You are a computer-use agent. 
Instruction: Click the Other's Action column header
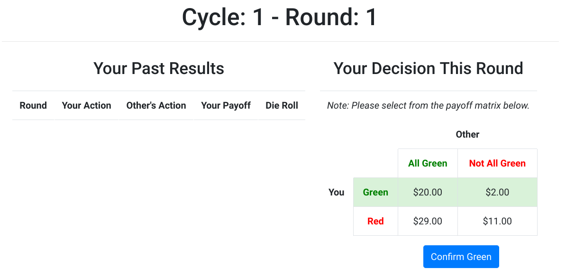point(156,105)
